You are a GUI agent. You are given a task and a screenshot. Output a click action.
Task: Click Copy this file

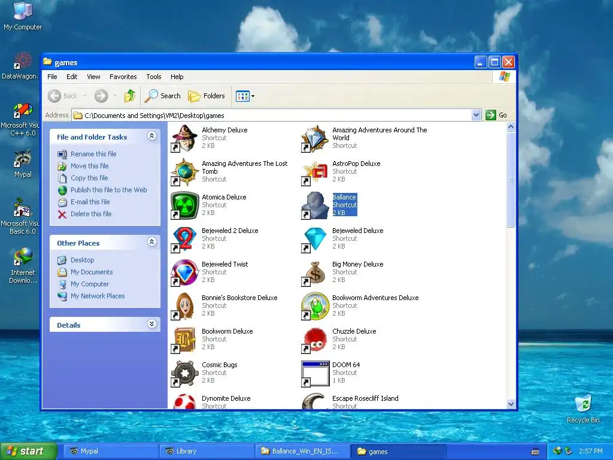point(89,178)
